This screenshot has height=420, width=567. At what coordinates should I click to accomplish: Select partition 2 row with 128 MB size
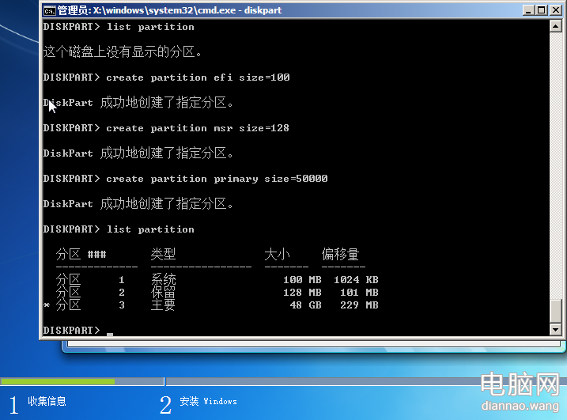coord(217,293)
